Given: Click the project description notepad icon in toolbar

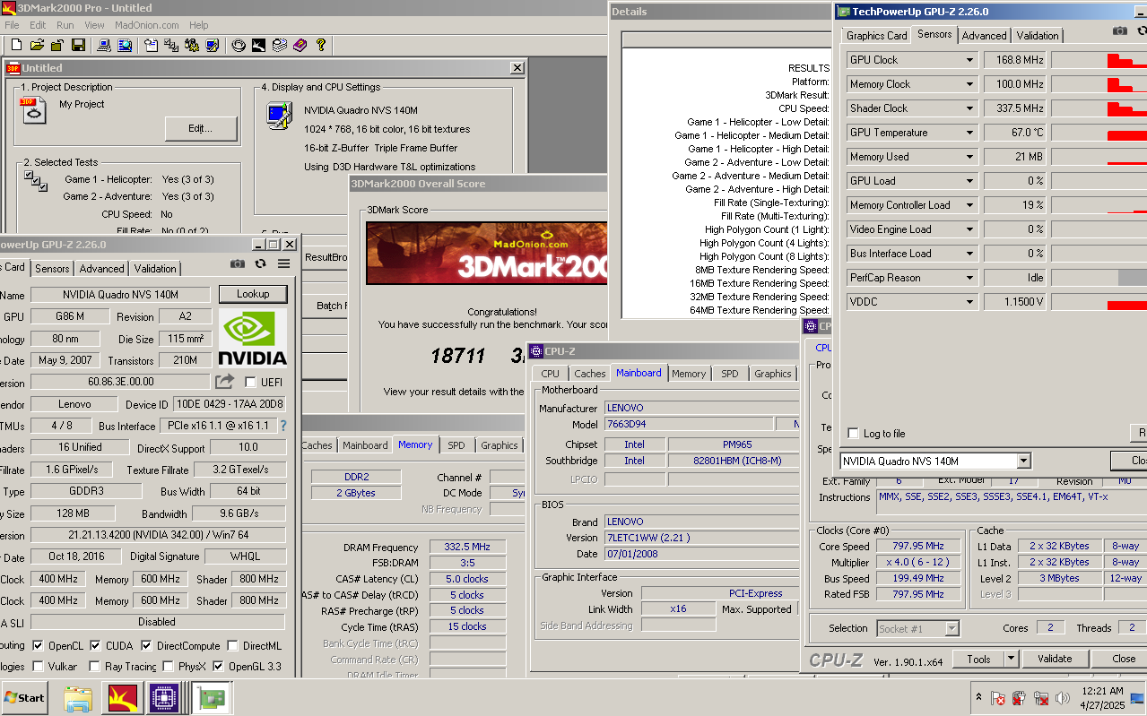Looking at the screenshot, I should 151,45.
